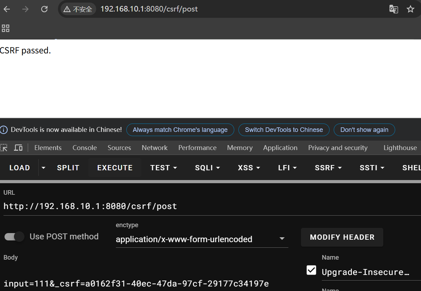421x291 pixels.
Task: Open the translate page icon
Action: (x=393, y=9)
